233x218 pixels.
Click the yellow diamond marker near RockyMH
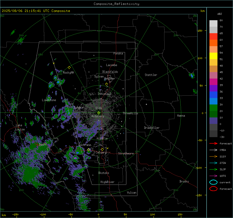click(x=69, y=68)
